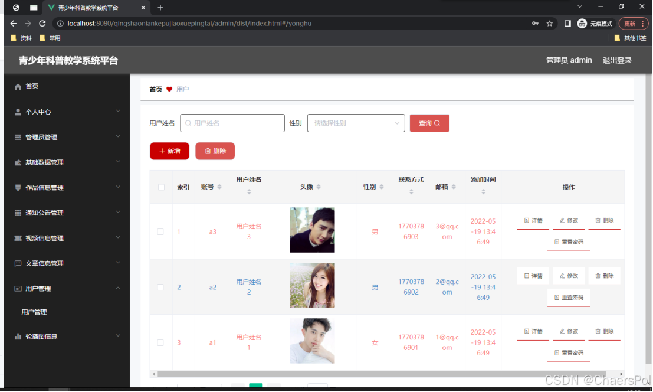Open new browser tab with plus icon
Image resolution: width=653 pixels, height=392 pixels.
[160, 8]
